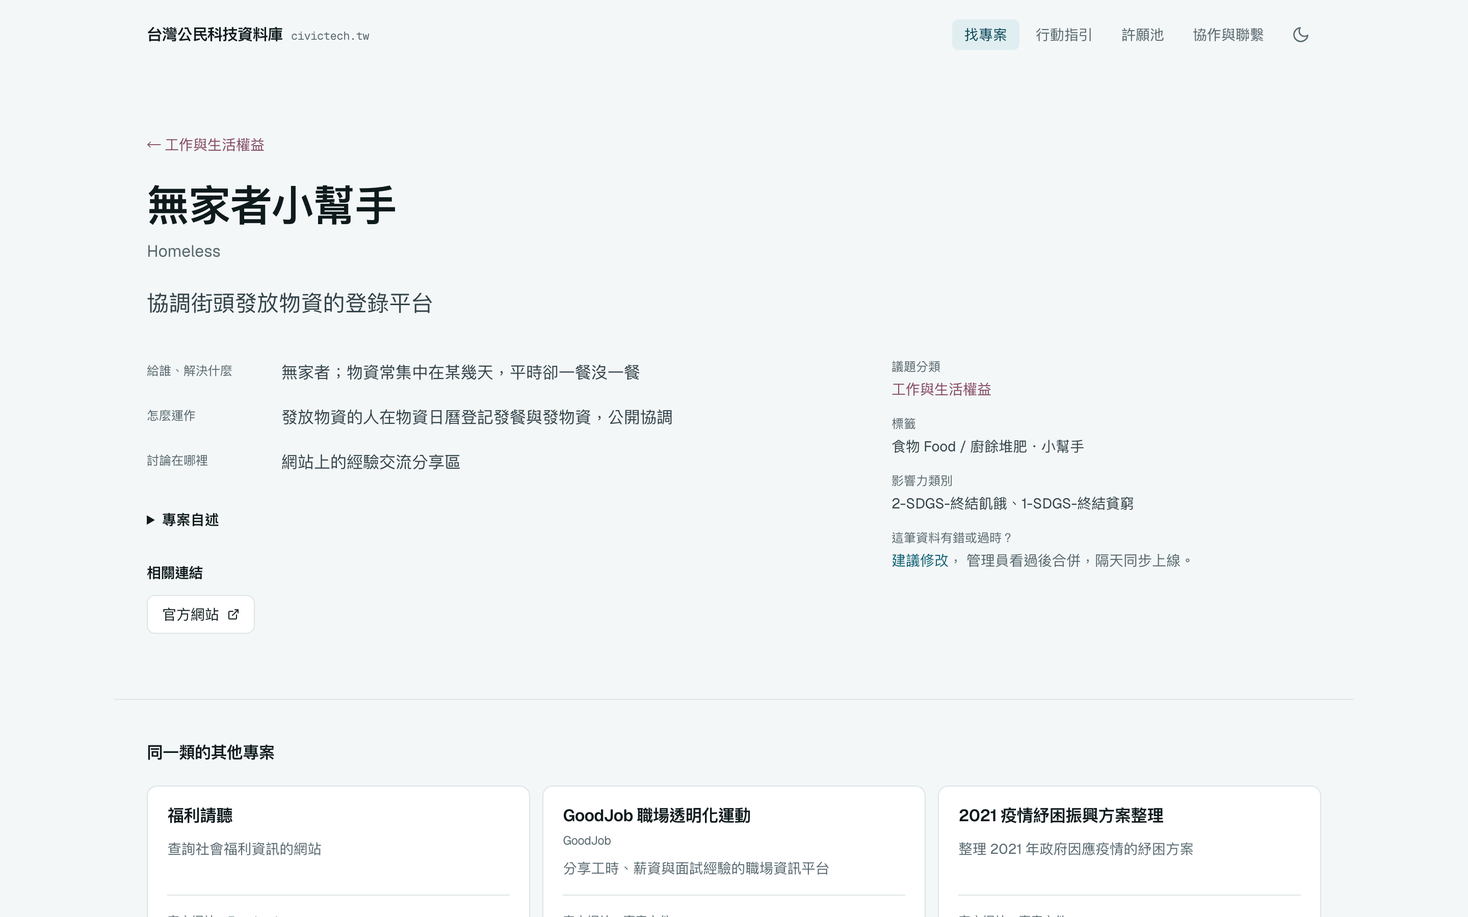The height and width of the screenshot is (917, 1468).
Task: Click the 相關連結 heading
Action: tap(175, 573)
